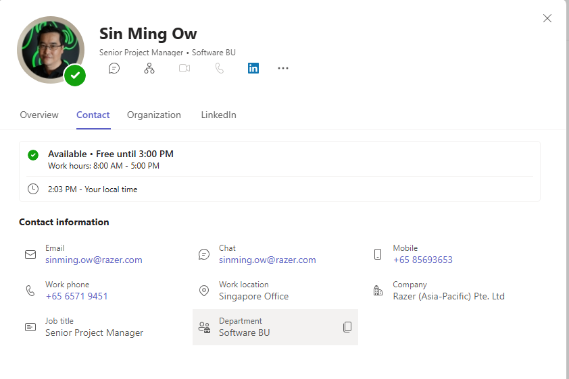
Task: Start a video call icon
Action: [x=184, y=68]
